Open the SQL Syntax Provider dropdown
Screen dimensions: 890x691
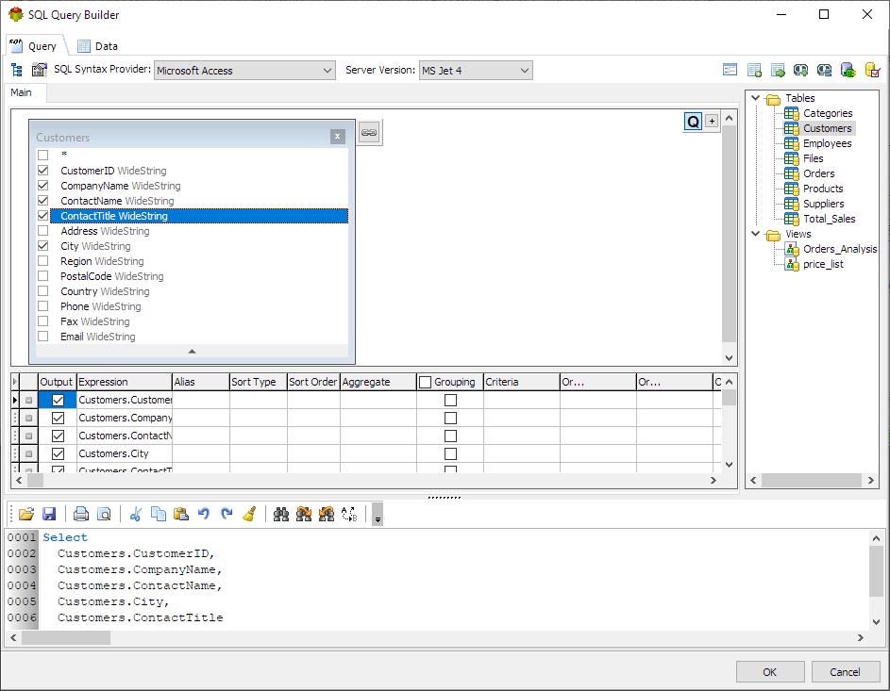327,71
